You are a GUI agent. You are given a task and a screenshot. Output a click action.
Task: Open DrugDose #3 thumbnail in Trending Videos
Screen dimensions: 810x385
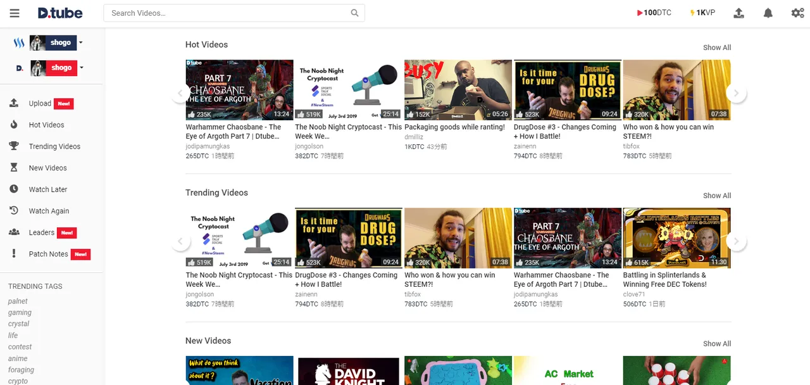pyautogui.click(x=349, y=237)
